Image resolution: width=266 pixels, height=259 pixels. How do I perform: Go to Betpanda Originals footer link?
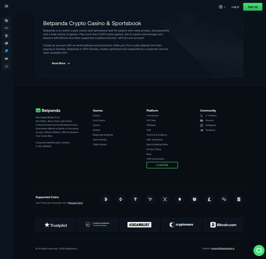point(103,135)
